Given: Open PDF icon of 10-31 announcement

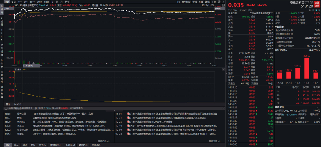Looking at the screenshot, I should pyautogui.click(x=128, y=118).
